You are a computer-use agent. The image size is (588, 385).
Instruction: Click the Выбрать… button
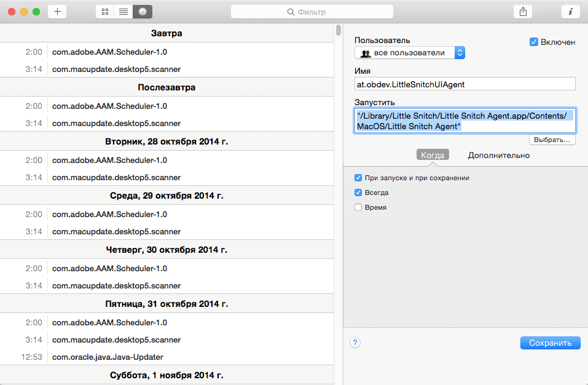point(552,140)
